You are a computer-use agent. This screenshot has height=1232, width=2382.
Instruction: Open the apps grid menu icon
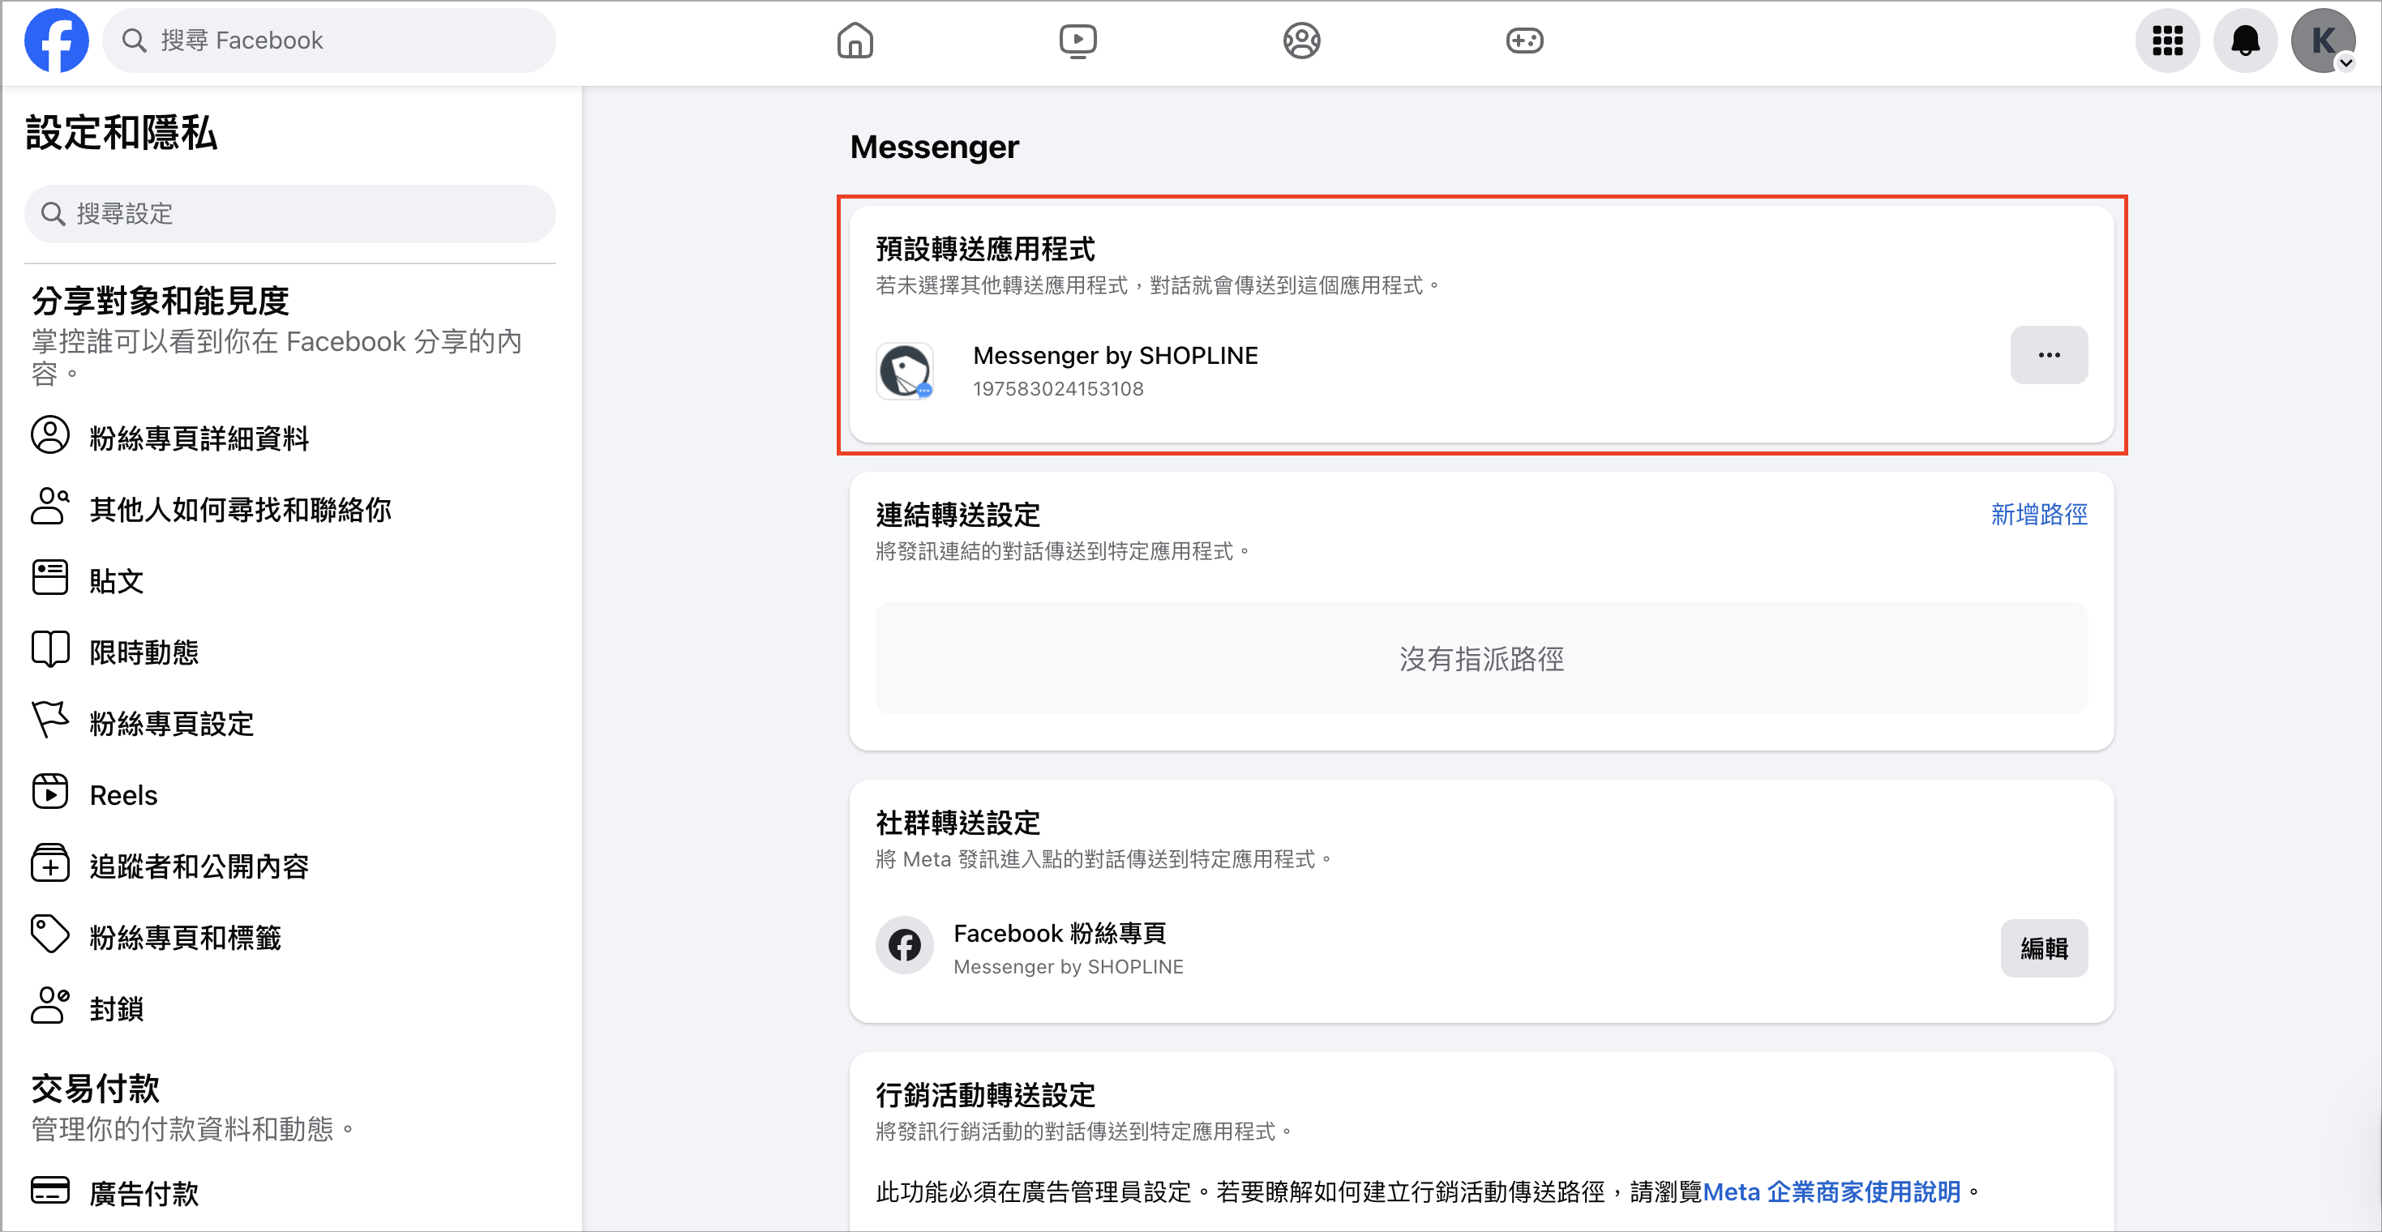(2167, 41)
